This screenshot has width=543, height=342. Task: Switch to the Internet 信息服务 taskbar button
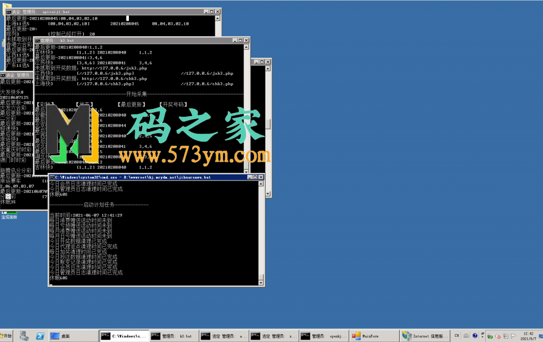425,336
